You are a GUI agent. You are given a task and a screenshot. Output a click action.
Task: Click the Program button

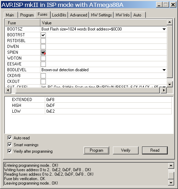(96, 150)
